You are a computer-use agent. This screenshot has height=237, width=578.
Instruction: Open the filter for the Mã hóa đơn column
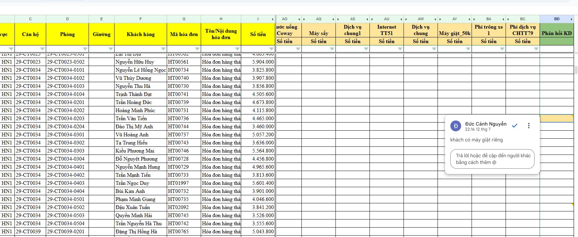click(197, 49)
